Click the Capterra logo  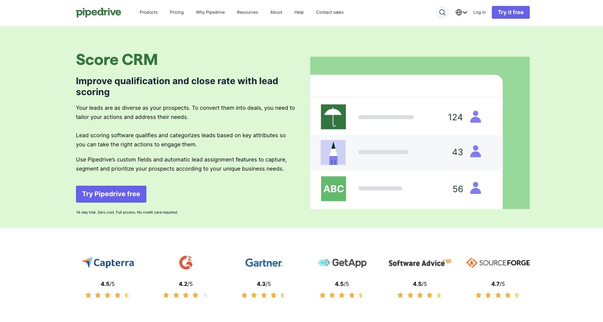pyautogui.click(x=108, y=263)
